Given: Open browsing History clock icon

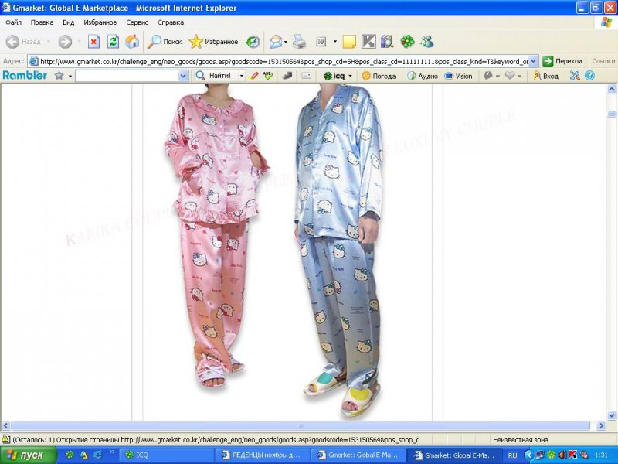Looking at the screenshot, I should pos(253,42).
